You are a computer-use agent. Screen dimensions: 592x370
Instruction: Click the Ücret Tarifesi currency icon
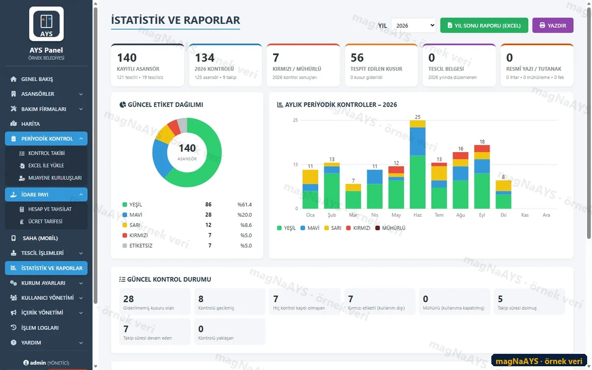22,222
